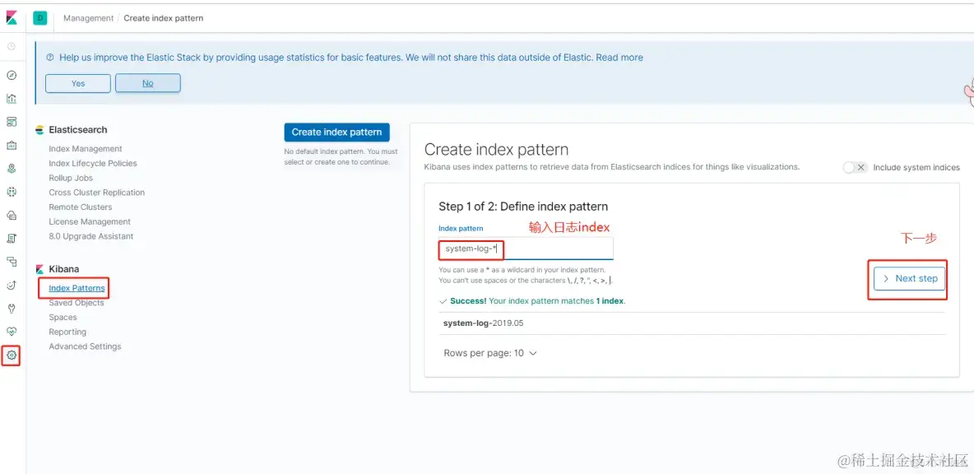
Task: Open Infrastructure from the sidebar icon
Action: [12, 216]
